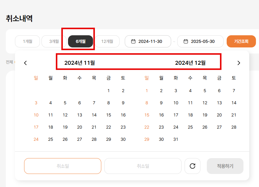Click the second 취소일 input field

tap(143, 166)
